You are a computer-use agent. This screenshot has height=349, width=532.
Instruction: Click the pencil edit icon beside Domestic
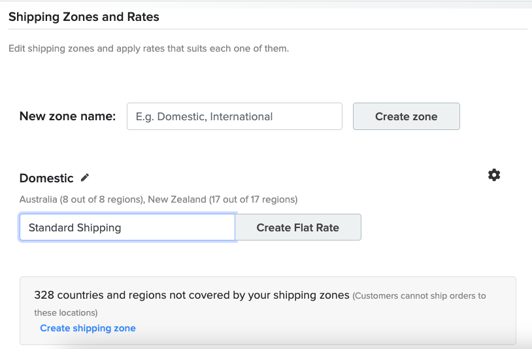click(85, 178)
